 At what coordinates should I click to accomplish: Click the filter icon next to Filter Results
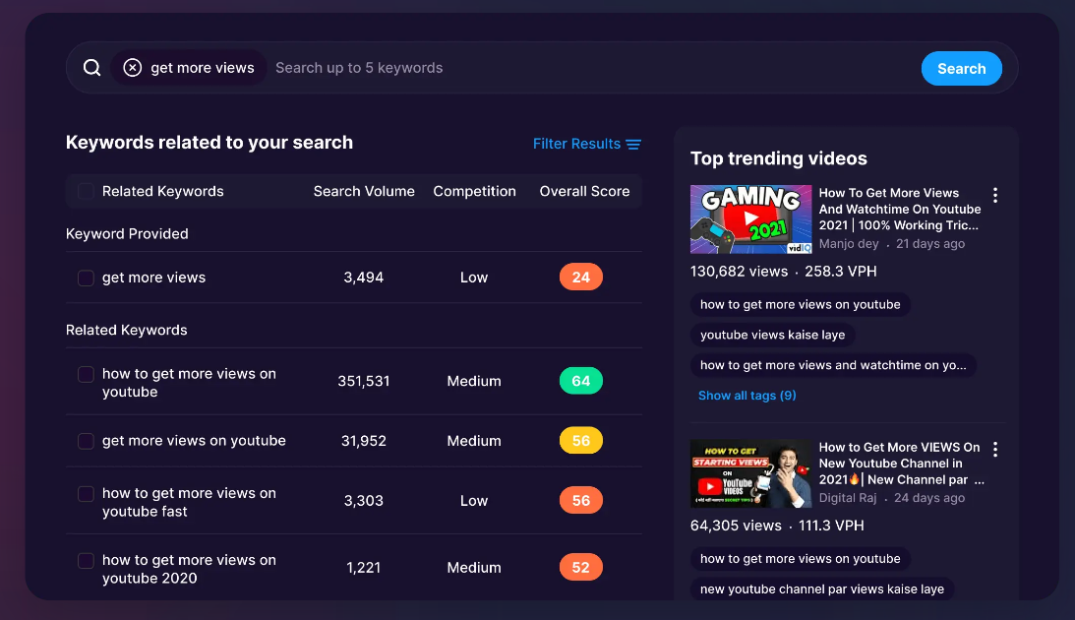tap(634, 144)
